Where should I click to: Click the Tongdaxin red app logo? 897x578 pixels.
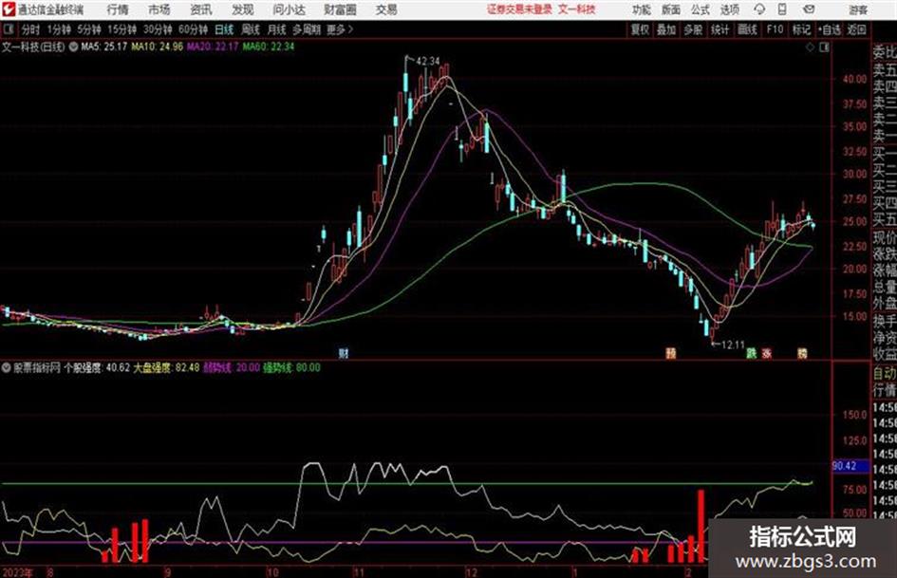8,9
